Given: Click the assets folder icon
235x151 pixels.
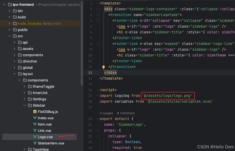Looking at the screenshot, I should [20, 49].
